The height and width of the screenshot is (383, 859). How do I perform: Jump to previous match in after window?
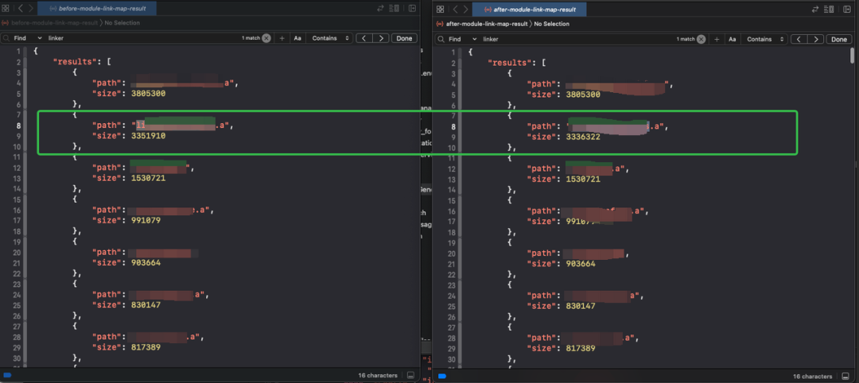(800, 40)
